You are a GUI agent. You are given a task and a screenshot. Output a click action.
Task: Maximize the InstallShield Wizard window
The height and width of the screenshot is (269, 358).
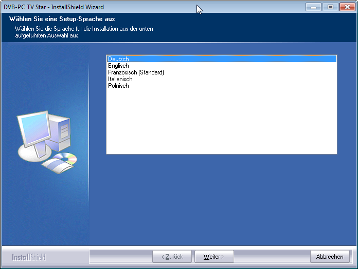[330, 7]
